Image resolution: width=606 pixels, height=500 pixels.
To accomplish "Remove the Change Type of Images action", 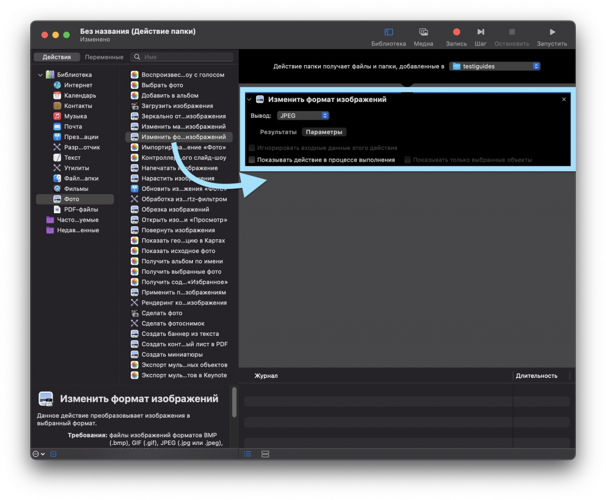I will click(x=563, y=100).
